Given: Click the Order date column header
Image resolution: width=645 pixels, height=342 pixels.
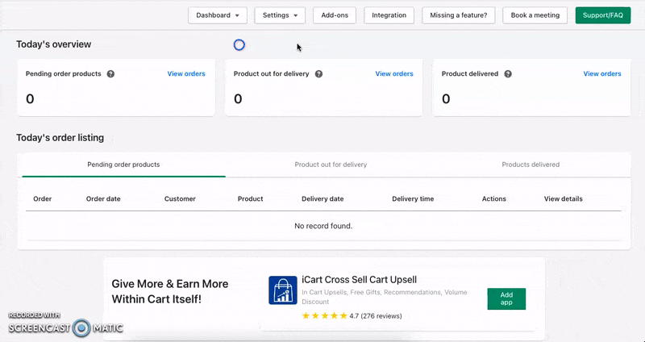Looking at the screenshot, I should pyautogui.click(x=103, y=198).
